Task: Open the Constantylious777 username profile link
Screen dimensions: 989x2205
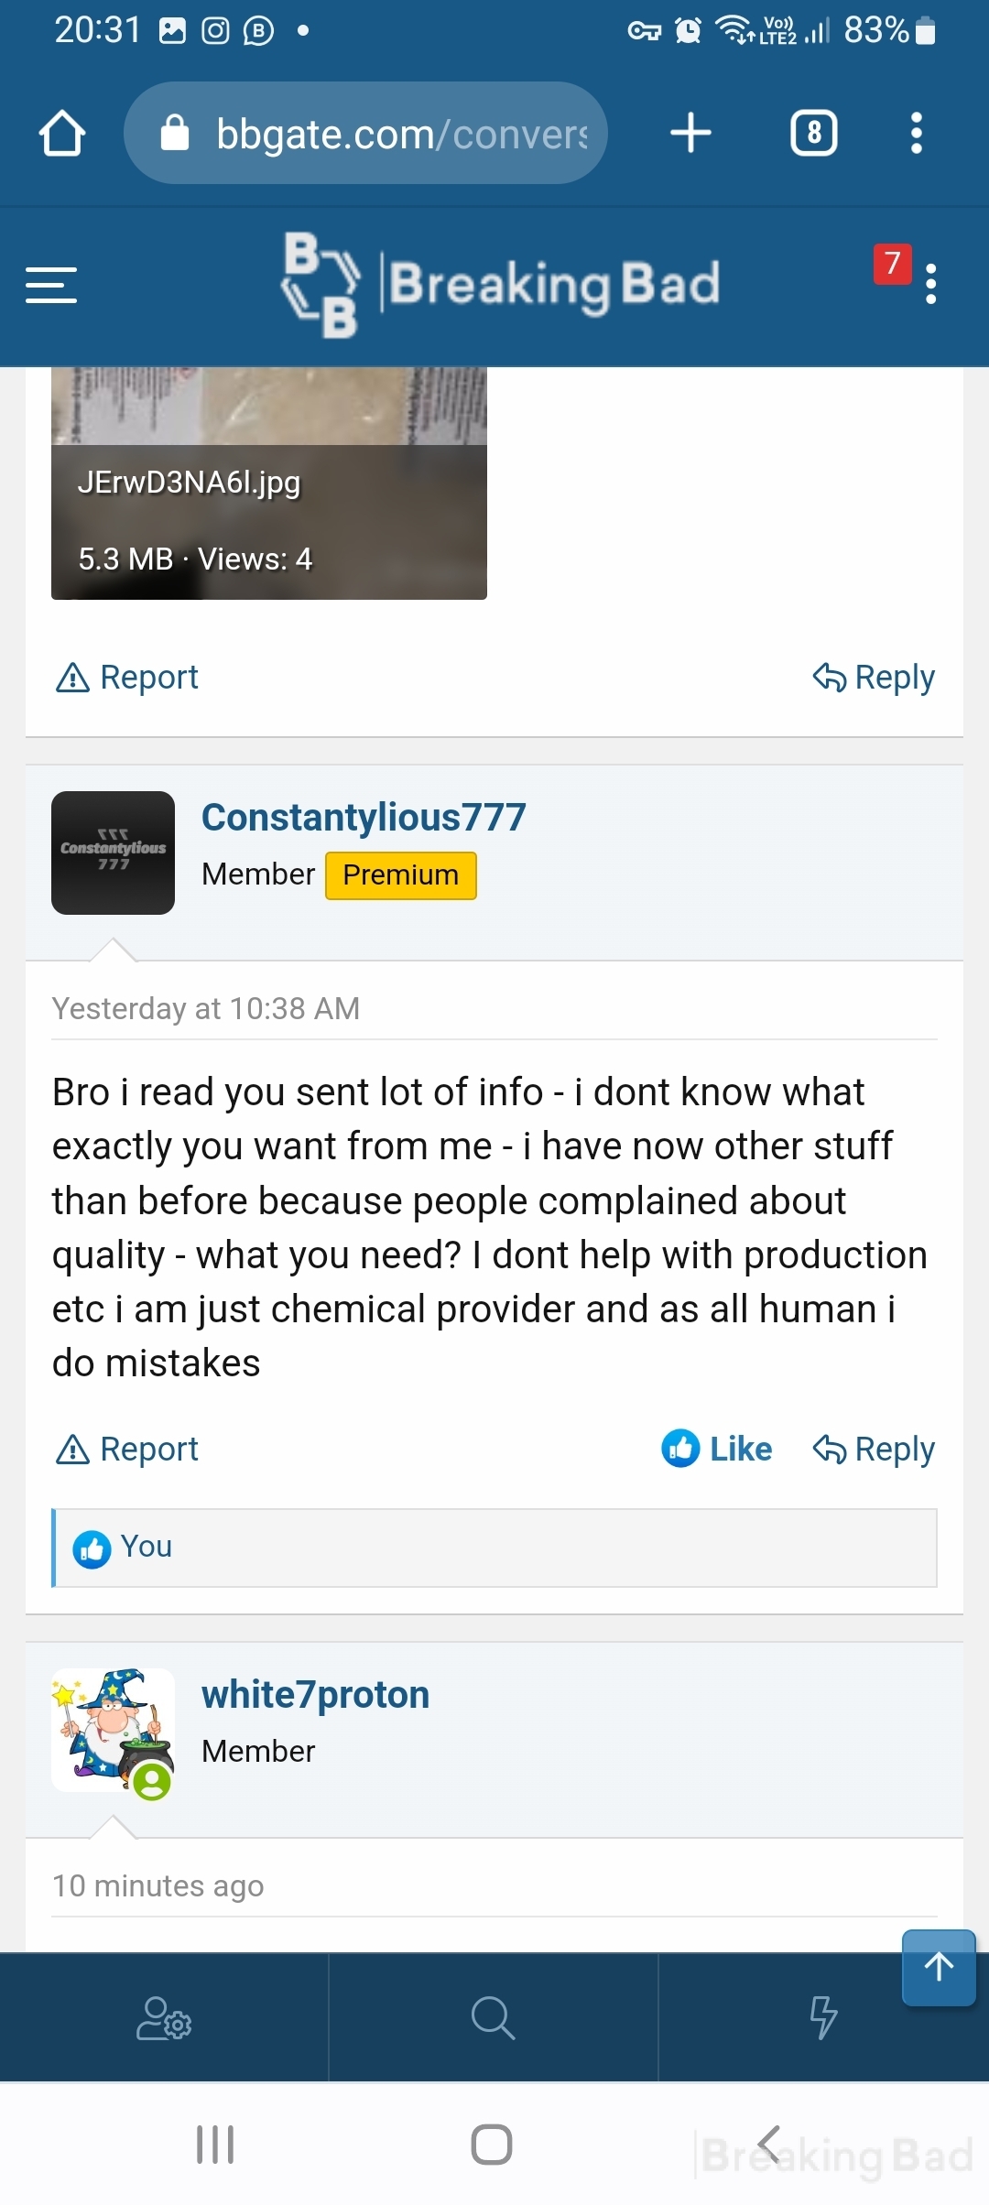Action: click(364, 817)
